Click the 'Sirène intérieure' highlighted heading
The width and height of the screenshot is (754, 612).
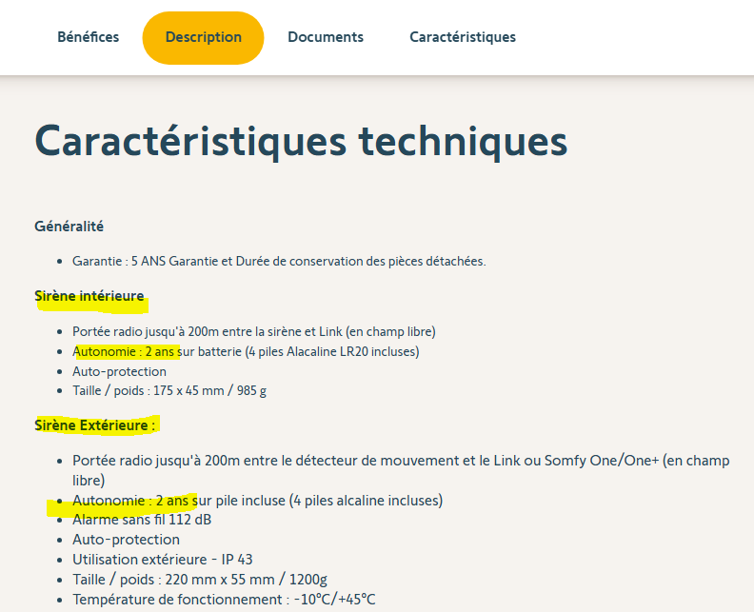click(89, 296)
